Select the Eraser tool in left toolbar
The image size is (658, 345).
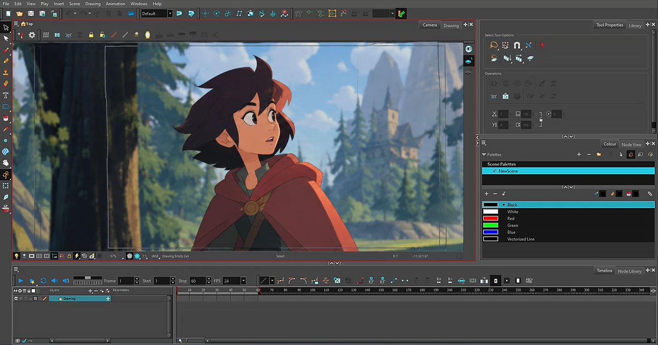(6, 83)
